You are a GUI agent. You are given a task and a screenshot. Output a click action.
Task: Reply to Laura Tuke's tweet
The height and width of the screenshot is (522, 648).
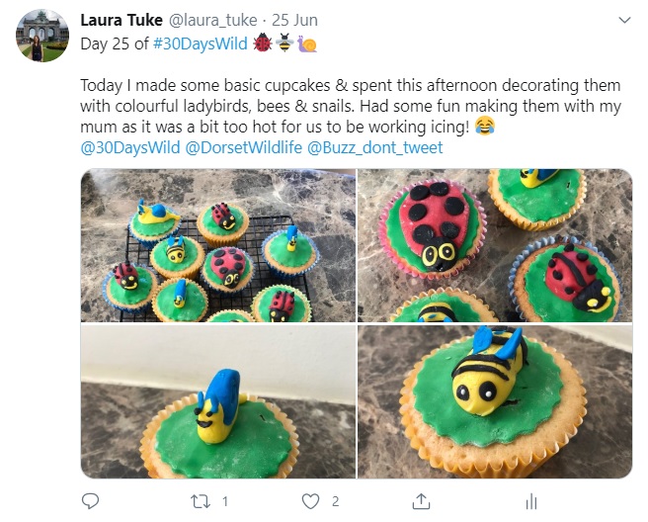click(x=90, y=500)
